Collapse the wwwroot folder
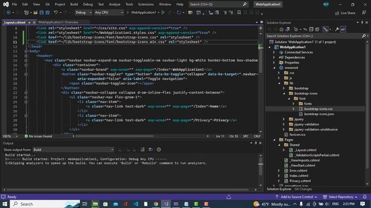The width and height of the screenshot is (371, 208). click(x=274, y=68)
